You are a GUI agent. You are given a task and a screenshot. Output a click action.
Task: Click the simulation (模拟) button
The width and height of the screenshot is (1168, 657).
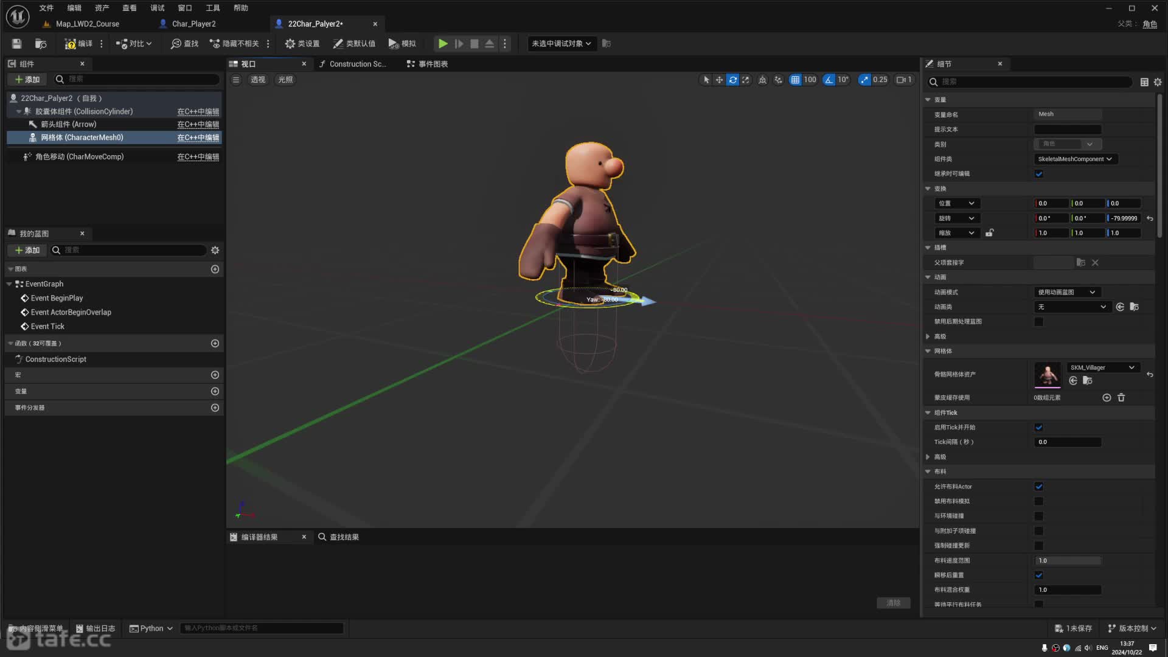[402, 44]
